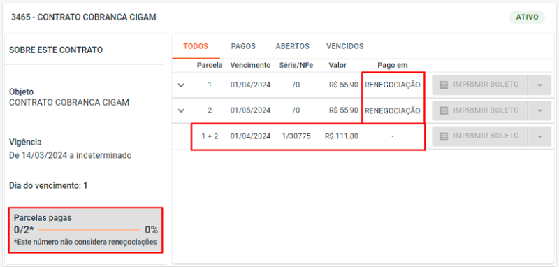Open boleto dropdown arrow for parcela 1 + 2

539,136
